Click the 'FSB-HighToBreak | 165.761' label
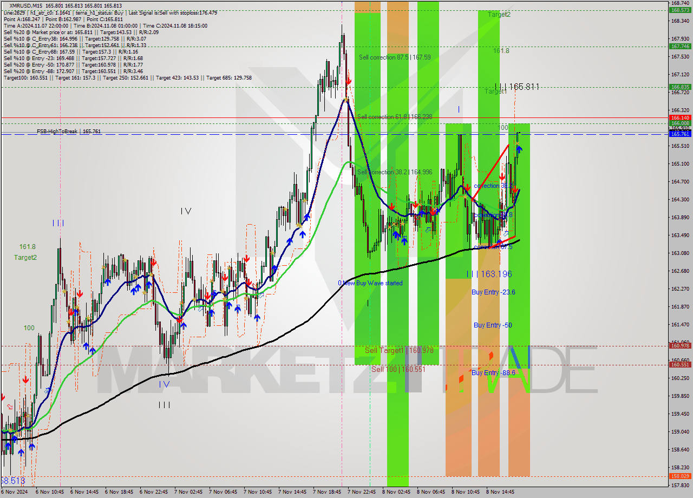Viewport: 693px width, 498px height. [x=69, y=132]
